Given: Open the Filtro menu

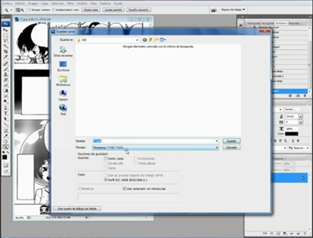Looking at the screenshot, I should point(71,3).
